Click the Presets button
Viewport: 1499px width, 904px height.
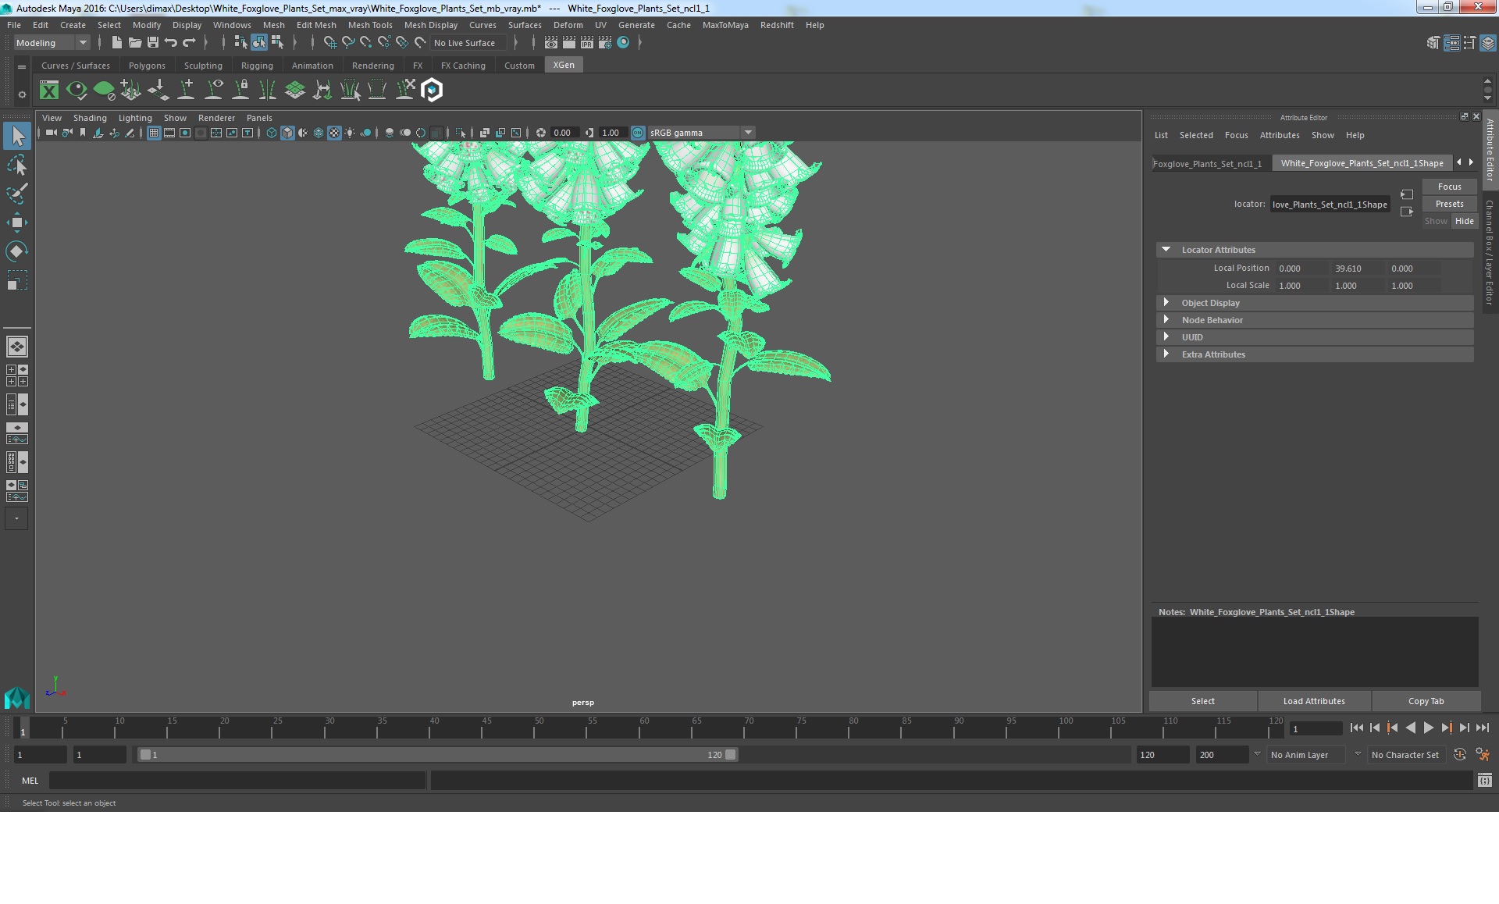tap(1449, 204)
